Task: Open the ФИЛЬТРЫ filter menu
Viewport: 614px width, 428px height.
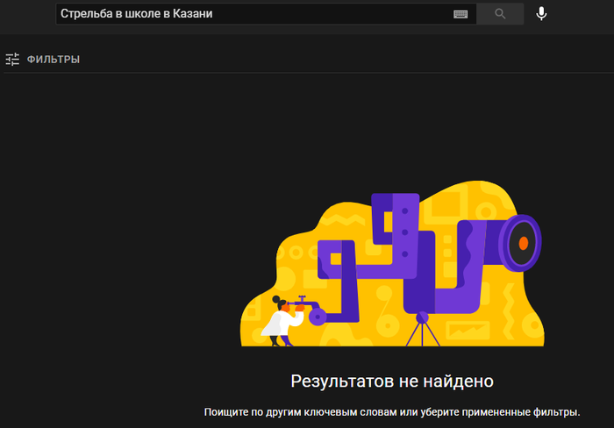Action: (53, 60)
